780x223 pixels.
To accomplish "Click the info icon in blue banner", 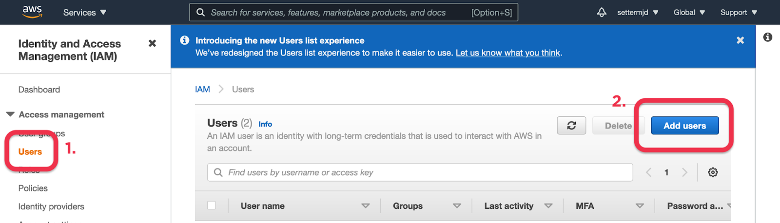I will click(185, 40).
